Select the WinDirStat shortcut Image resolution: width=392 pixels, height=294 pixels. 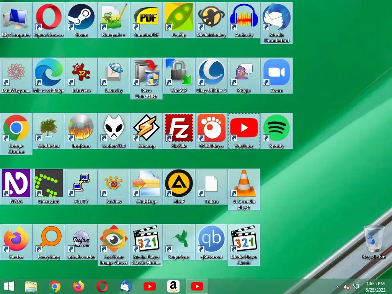coord(49,131)
